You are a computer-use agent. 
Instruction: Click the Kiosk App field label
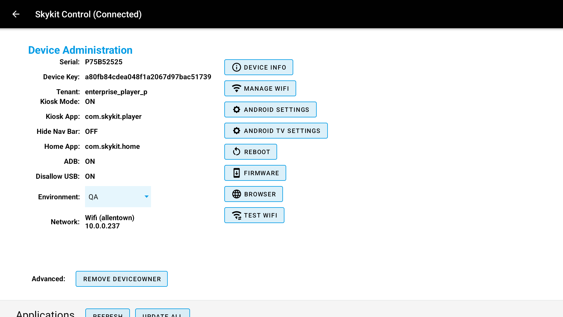(63, 117)
